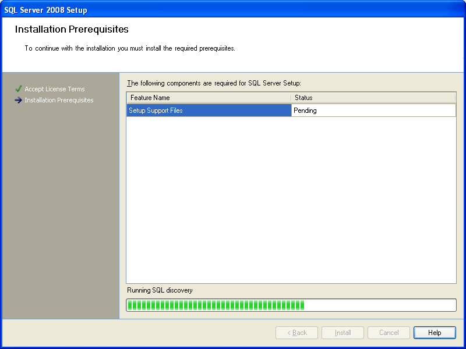Click the grayed-out Install button

[343, 333]
